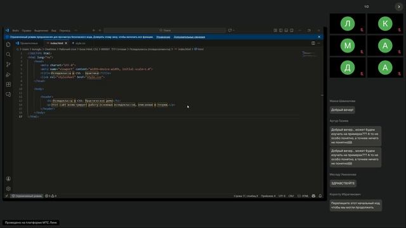Go back with the navigation arrow

point(93,30)
